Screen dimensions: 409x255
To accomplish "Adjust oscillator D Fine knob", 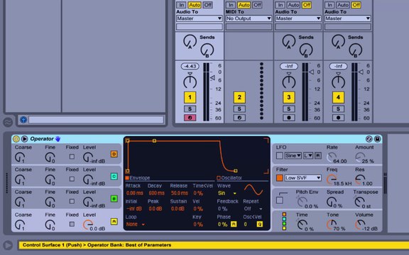I will (x=50, y=157).
